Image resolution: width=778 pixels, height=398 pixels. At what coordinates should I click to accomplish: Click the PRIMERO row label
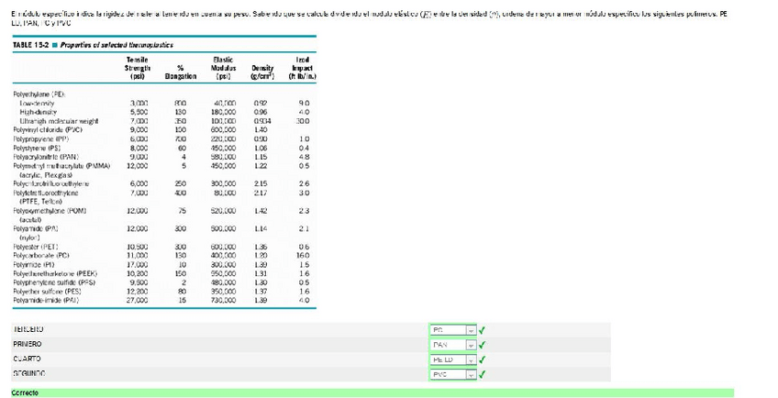(x=28, y=344)
